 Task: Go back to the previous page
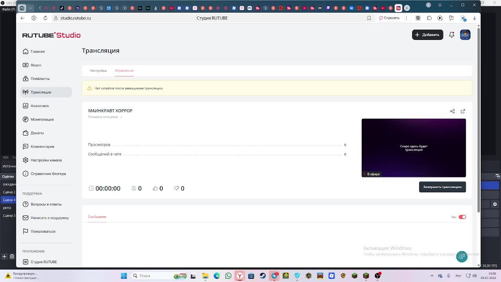pos(22,18)
